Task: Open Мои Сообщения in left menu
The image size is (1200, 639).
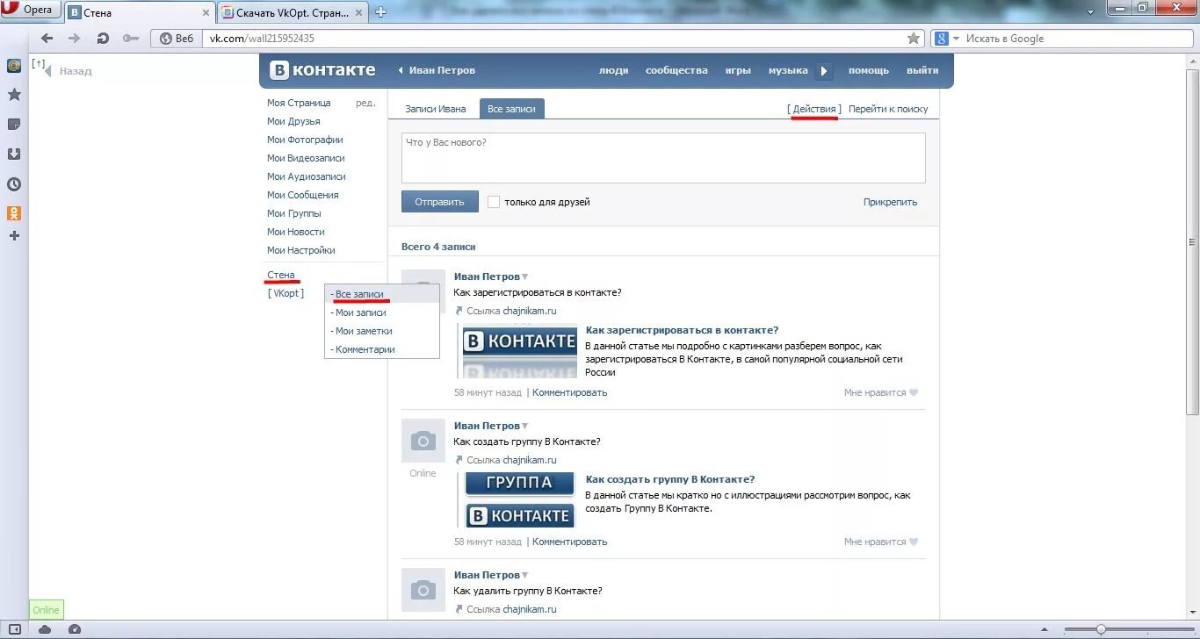Action: [x=303, y=195]
